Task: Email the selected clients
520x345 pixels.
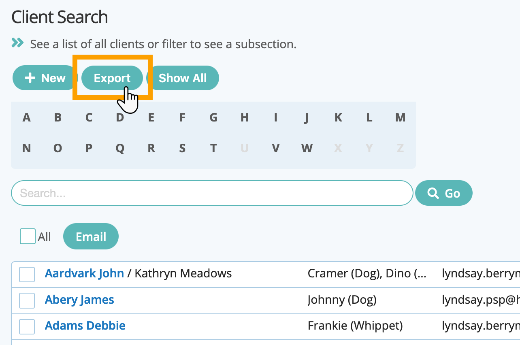Action: pyautogui.click(x=91, y=236)
